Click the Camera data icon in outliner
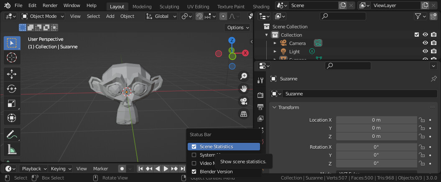The width and height of the screenshot is (441, 182). (x=318, y=43)
